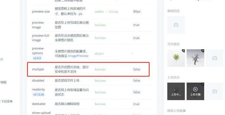This screenshot has height=115, width=225.
Task: Click the multiple property name cell
Action: 38,69
